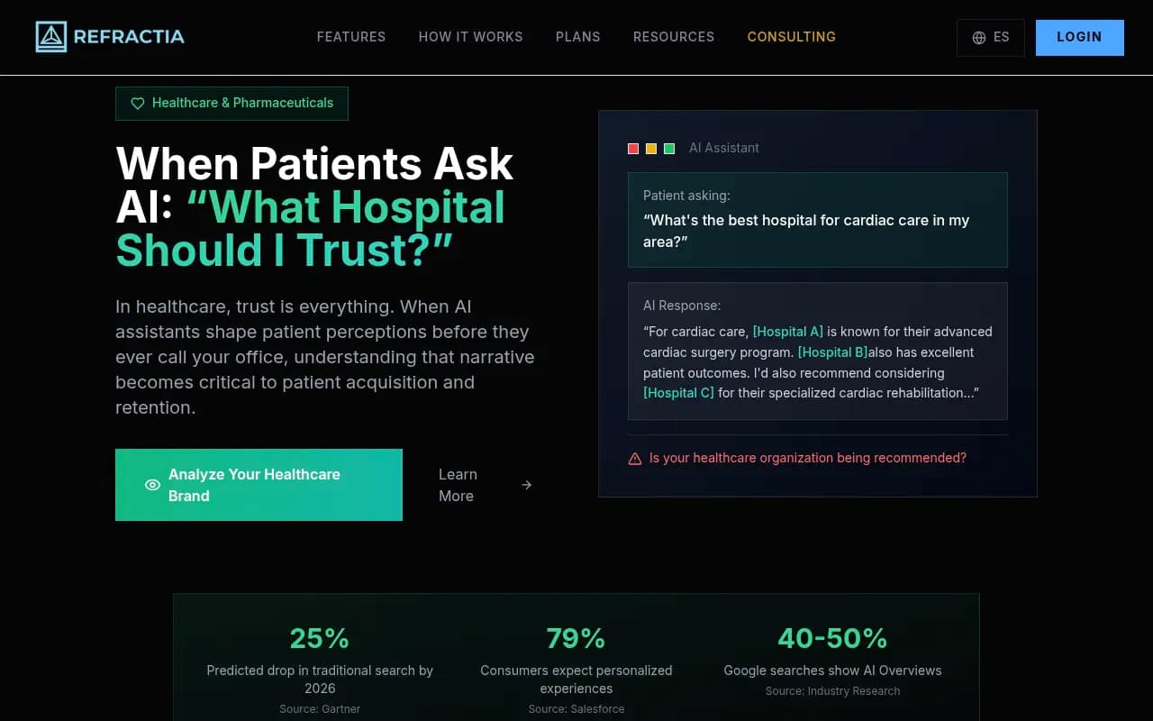The image size is (1153, 721).
Task: Click the globe icon in the language selector
Action: (x=978, y=37)
